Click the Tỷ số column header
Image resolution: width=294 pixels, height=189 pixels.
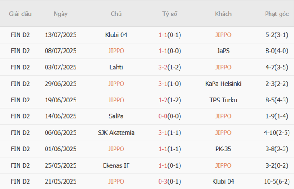(x=170, y=14)
